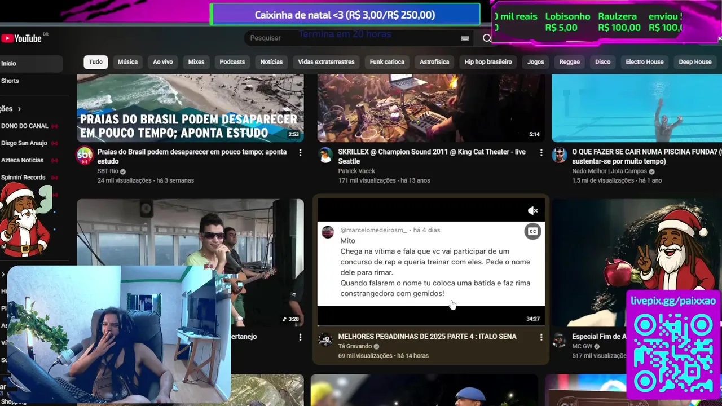The image size is (722, 406).
Task: Unmute the previewing pegadinhas video
Action: point(532,211)
